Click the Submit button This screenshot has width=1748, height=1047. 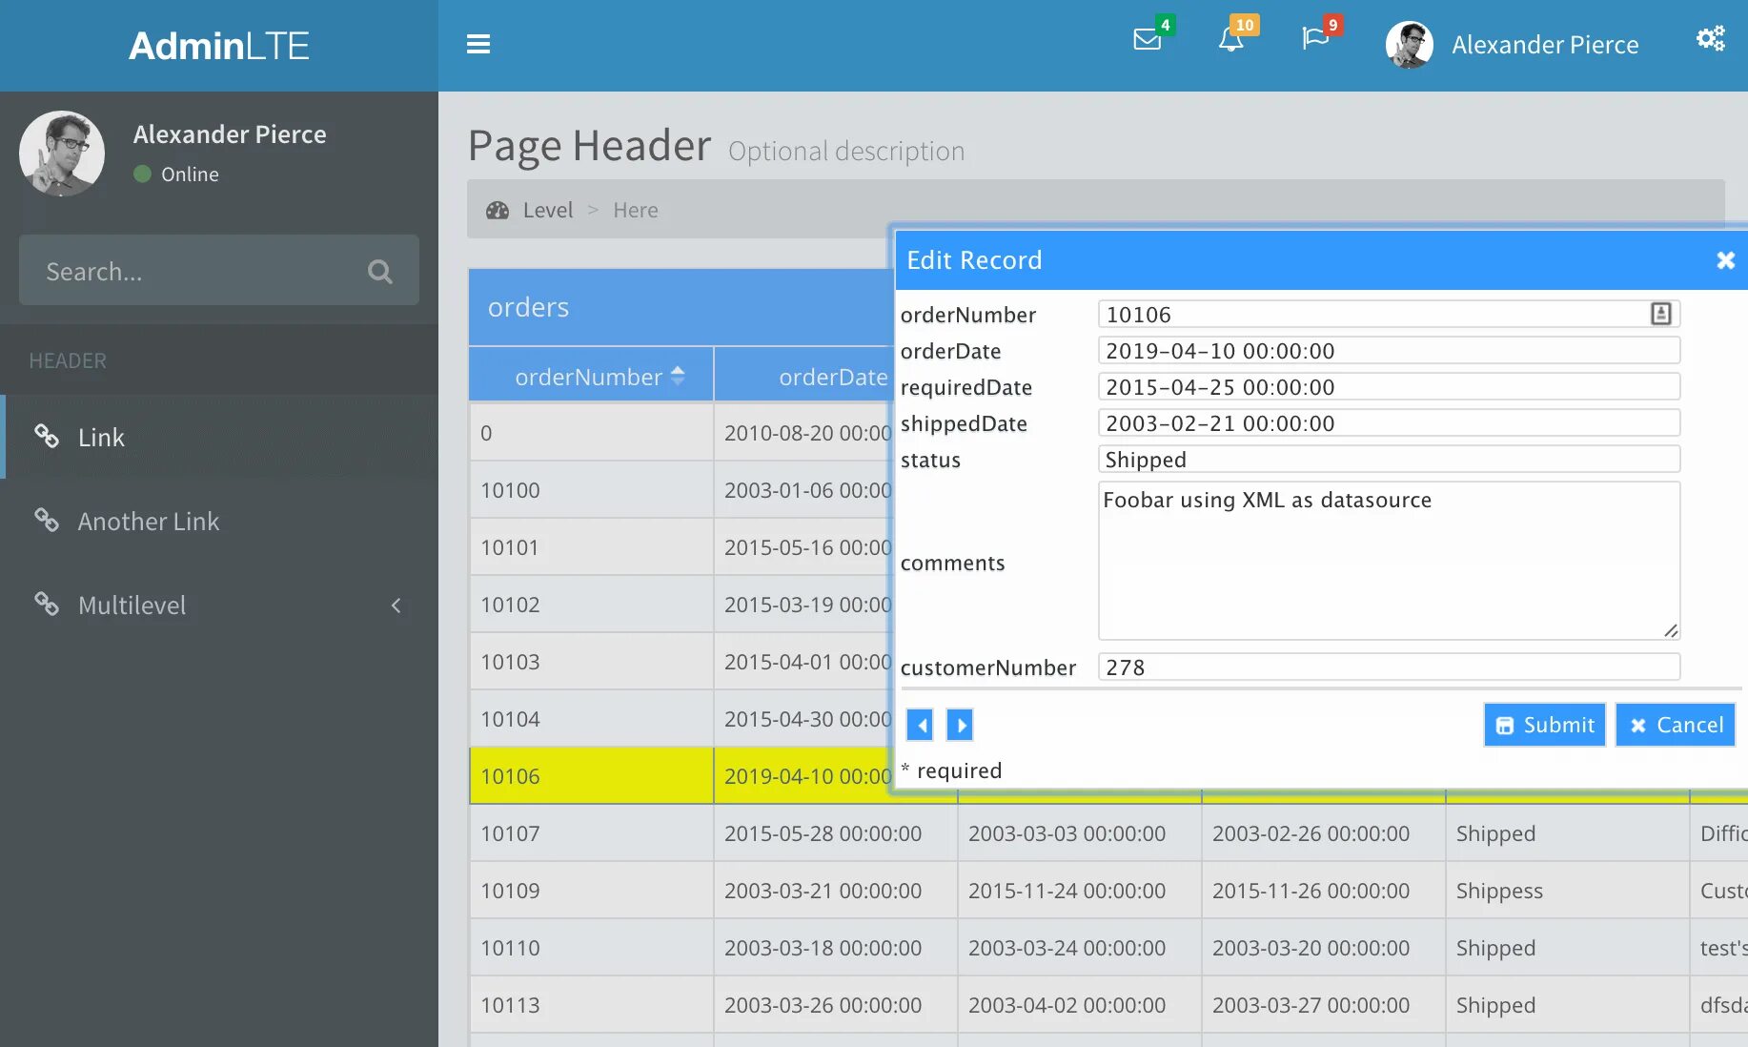click(1544, 725)
